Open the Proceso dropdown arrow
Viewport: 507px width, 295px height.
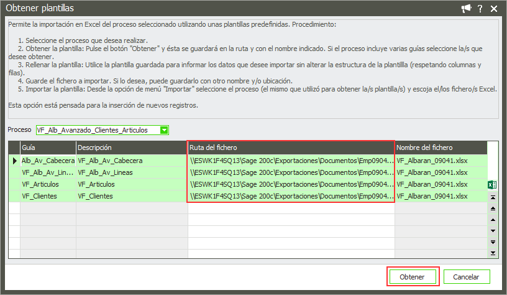pyautogui.click(x=164, y=130)
